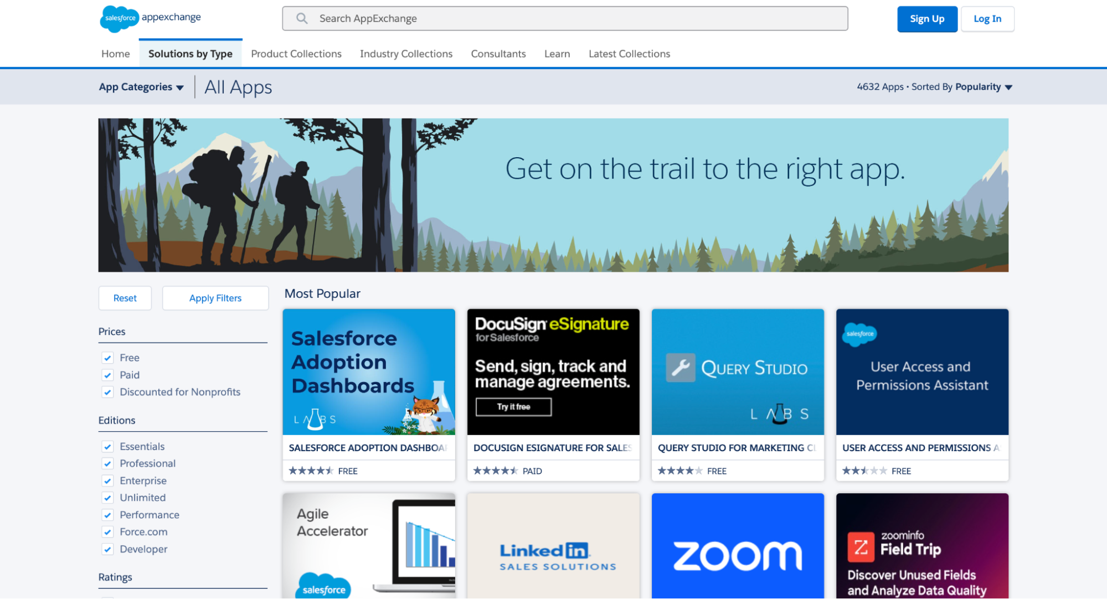Viewport: 1107px width, 599px height.
Task: Click the star rating of Salesforce Adoption Dashboards
Action: click(x=311, y=471)
